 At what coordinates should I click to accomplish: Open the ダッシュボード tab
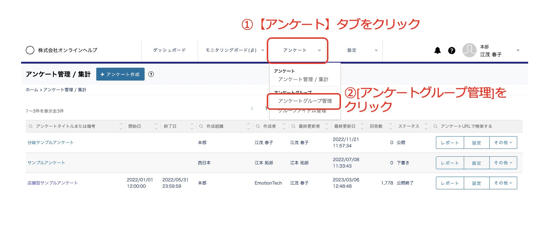[169, 50]
